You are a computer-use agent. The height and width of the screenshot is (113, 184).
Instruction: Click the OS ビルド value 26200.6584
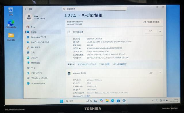click(x=91, y=89)
